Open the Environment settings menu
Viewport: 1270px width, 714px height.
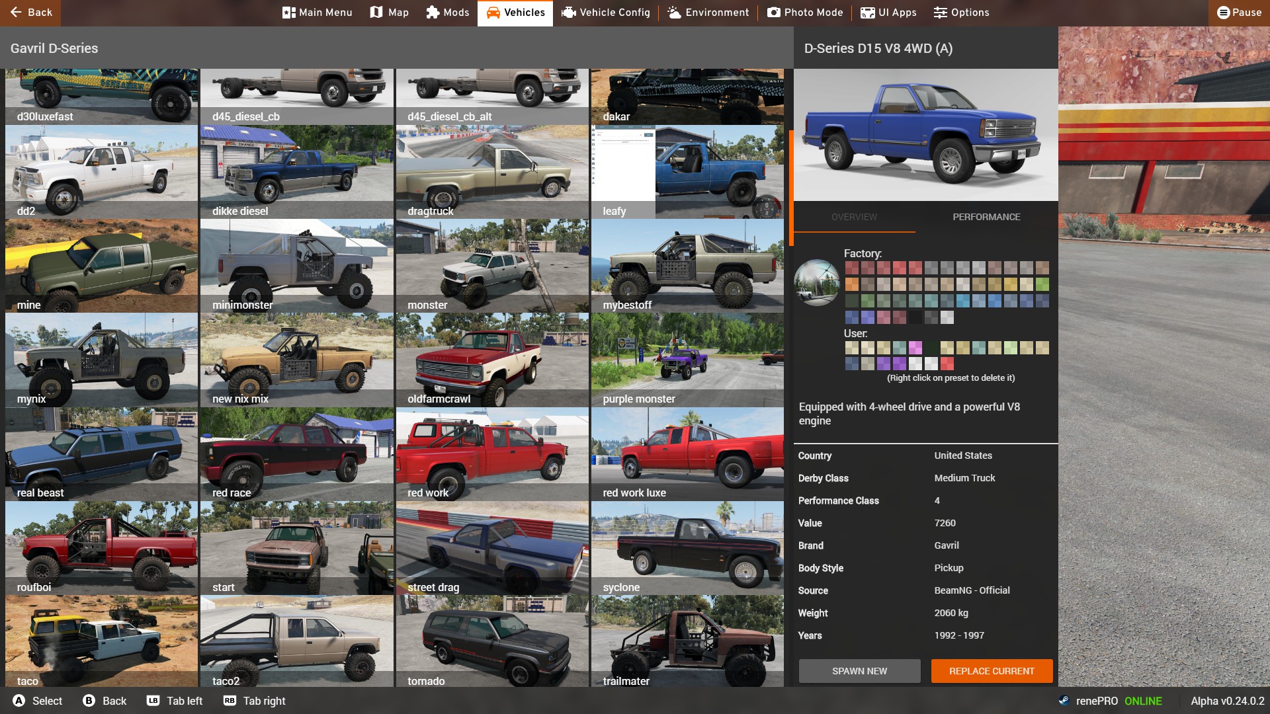(x=708, y=13)
